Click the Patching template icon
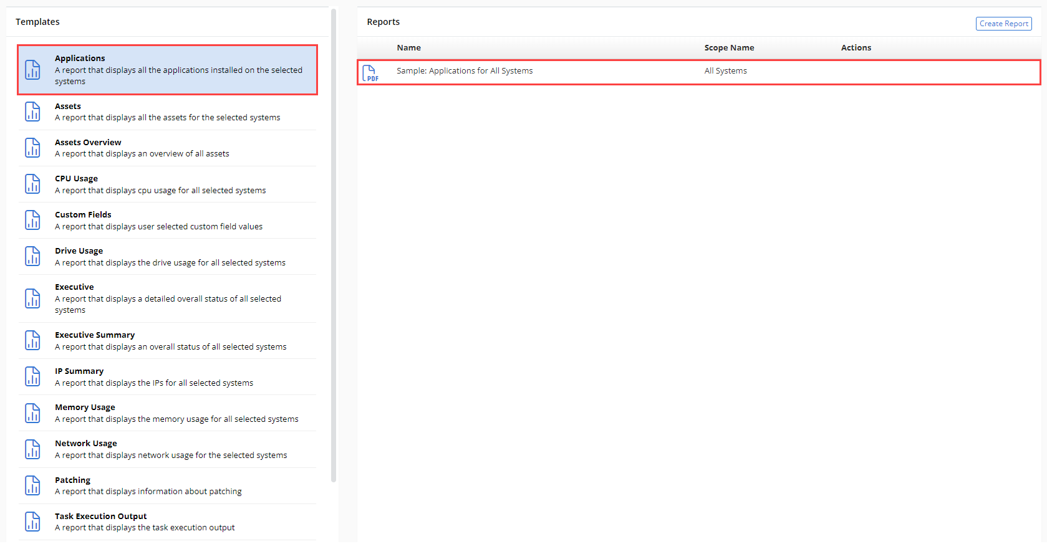 (32, 485)
